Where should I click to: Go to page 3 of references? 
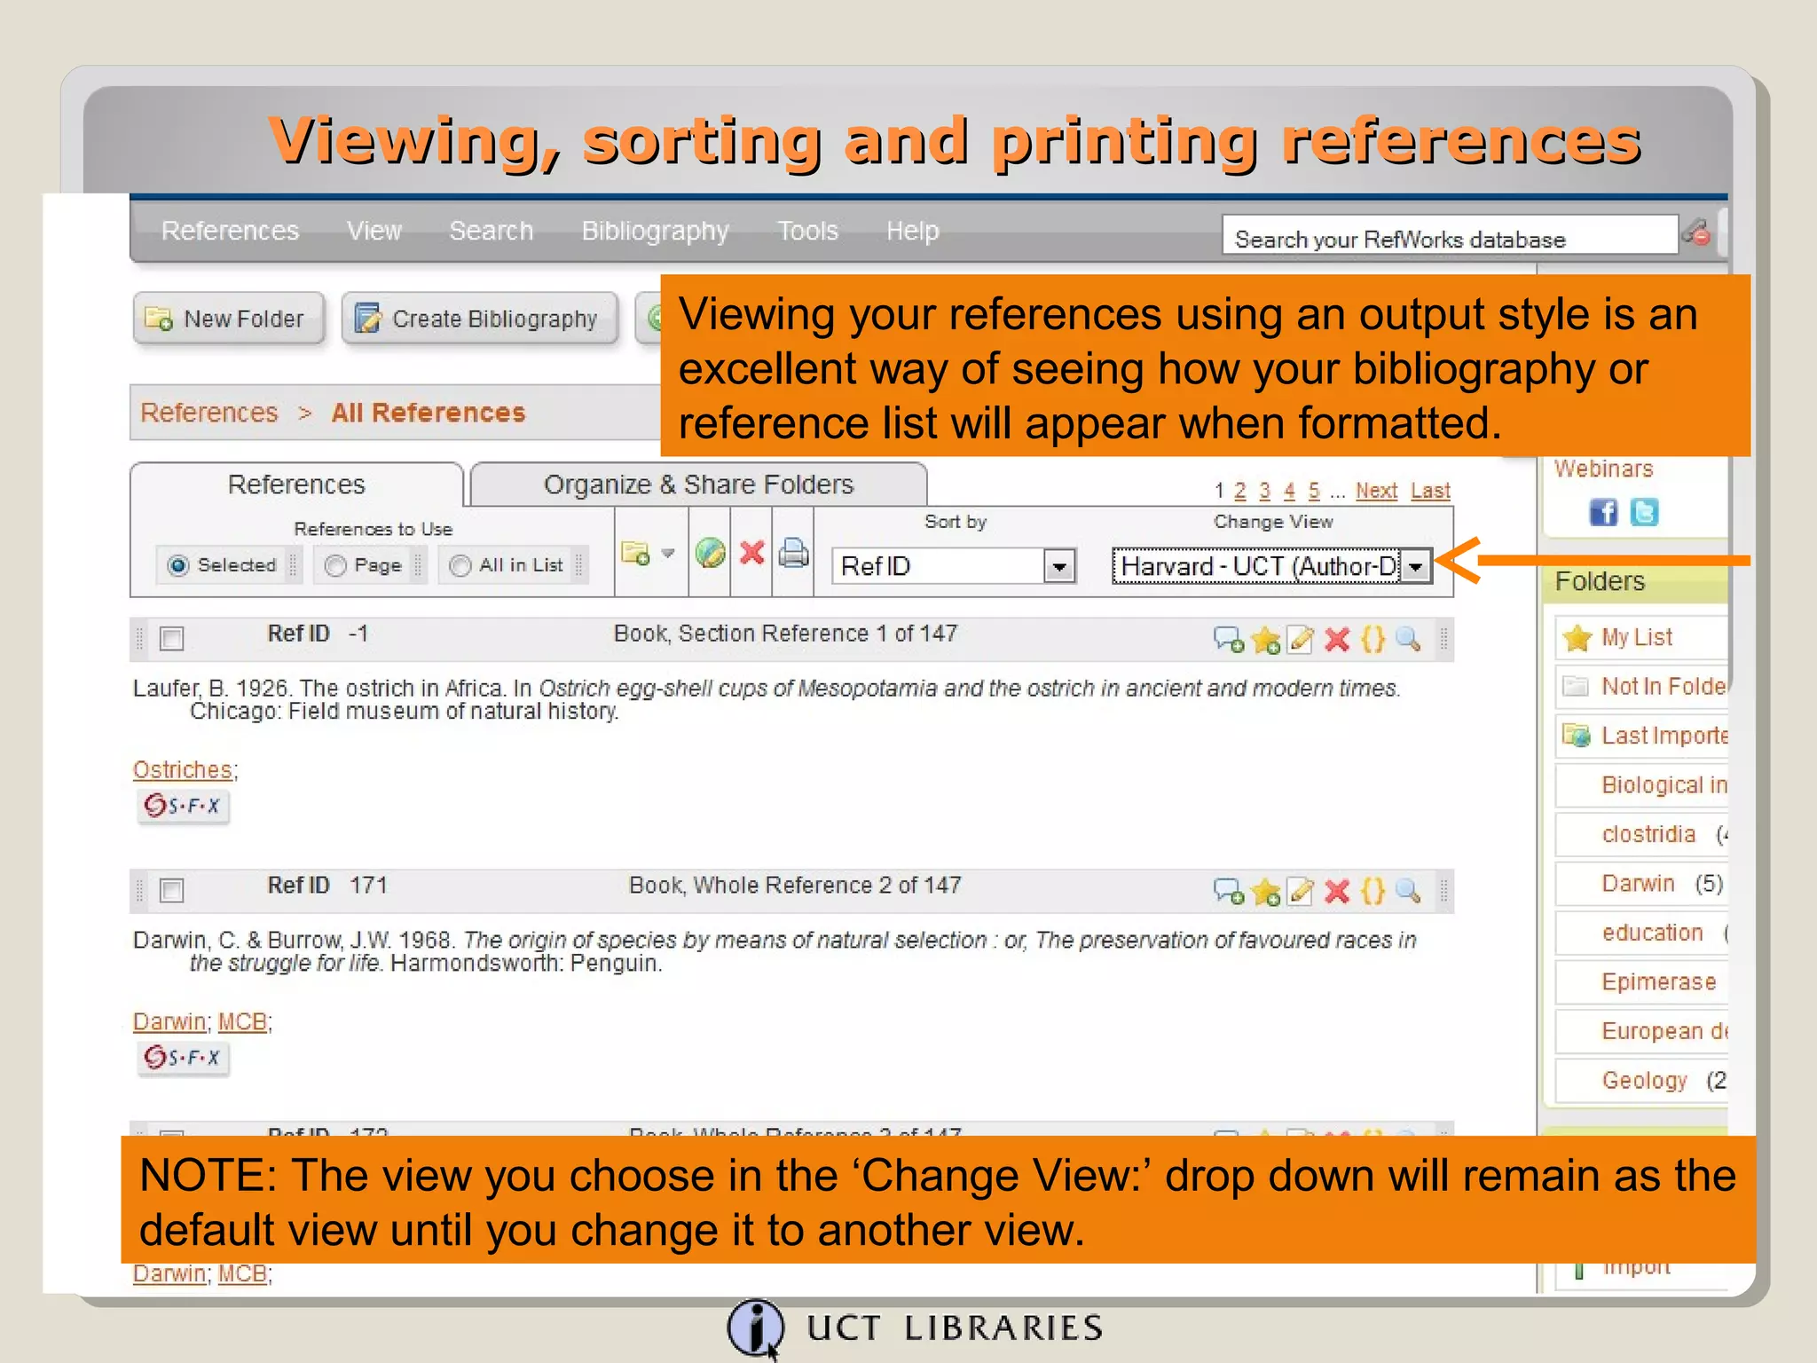coord(1264,491)
